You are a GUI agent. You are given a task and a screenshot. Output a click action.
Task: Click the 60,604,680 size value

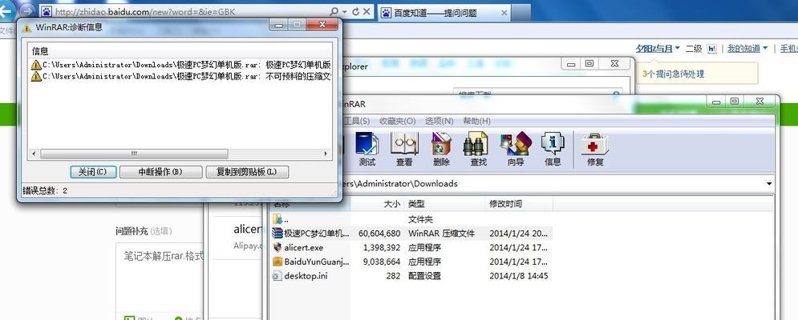click(379, 234)
